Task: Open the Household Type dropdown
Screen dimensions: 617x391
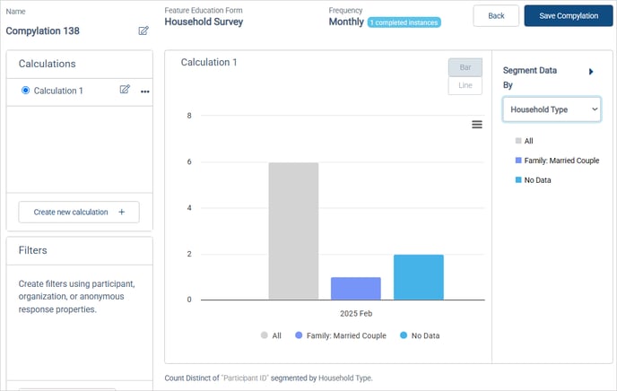Action: [552, 109]
